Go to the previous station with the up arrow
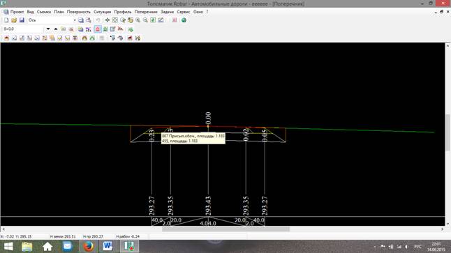Image resolution: width=451 pixels, height=253 pixels. coord(56,29)
